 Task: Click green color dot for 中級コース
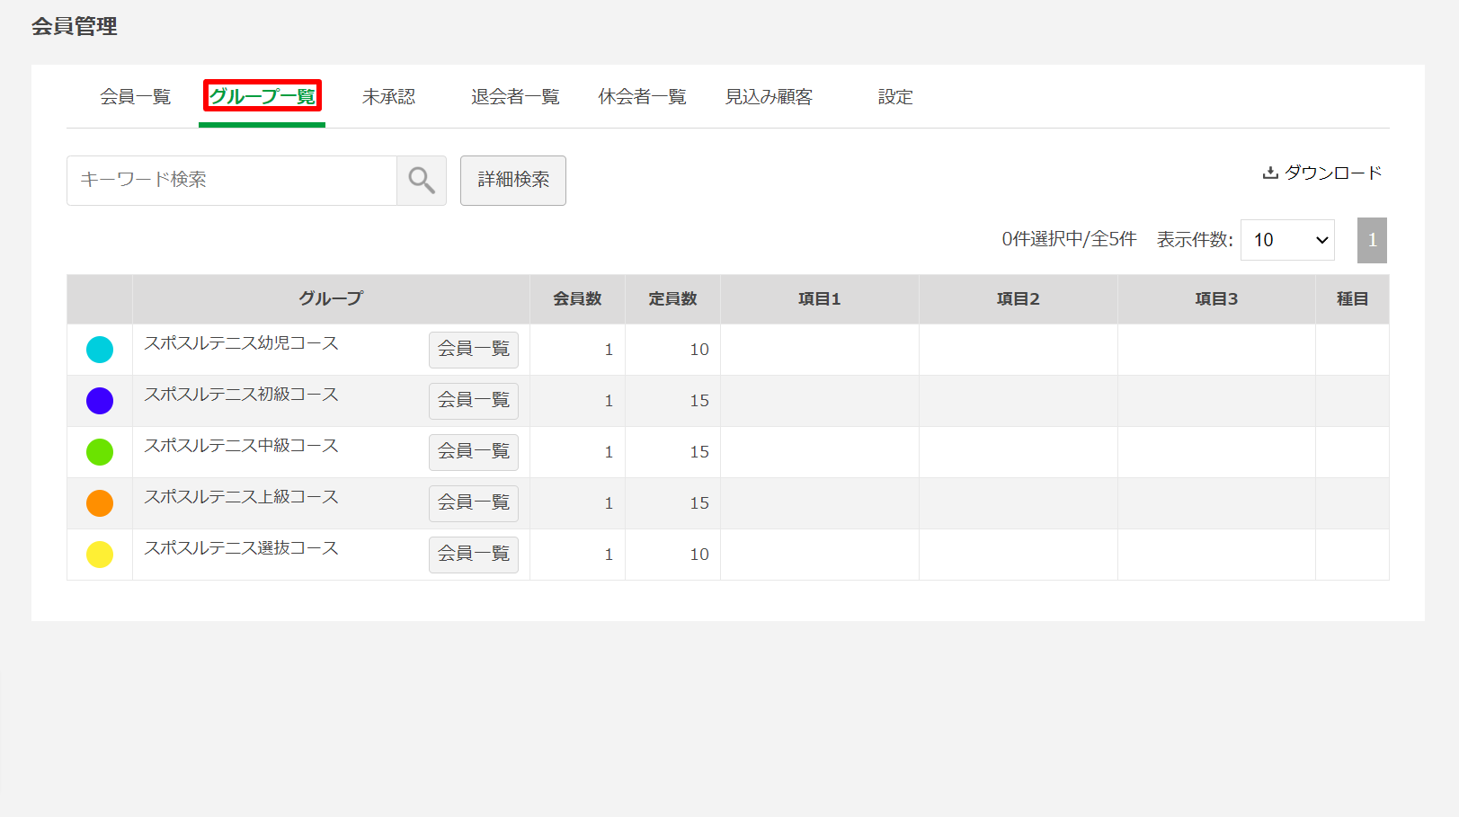click(x=100, y=452)
